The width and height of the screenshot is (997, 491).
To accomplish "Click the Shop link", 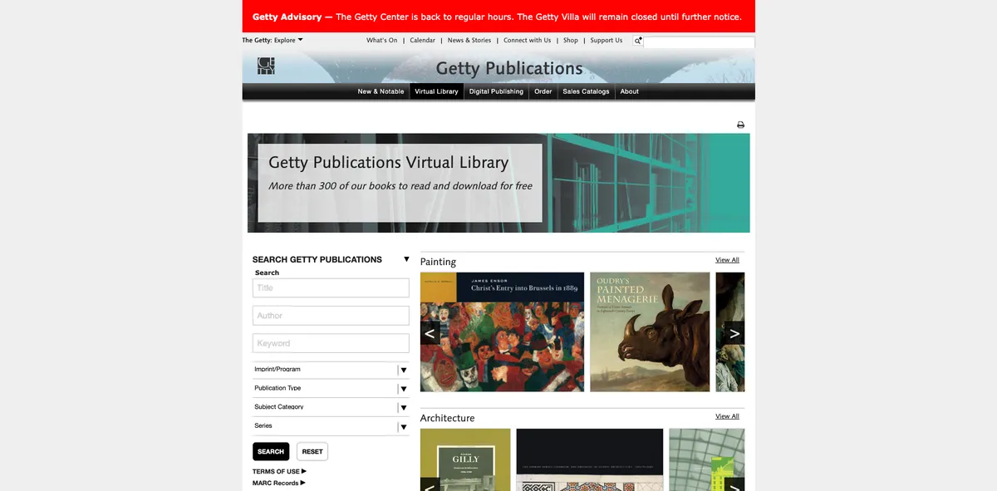I will point(571,40).
